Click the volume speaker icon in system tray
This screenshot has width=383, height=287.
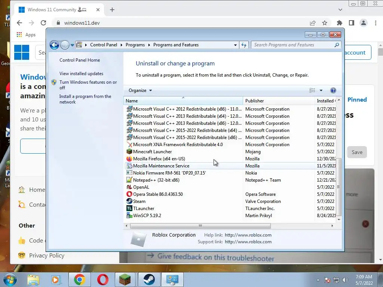click(345, 280)
